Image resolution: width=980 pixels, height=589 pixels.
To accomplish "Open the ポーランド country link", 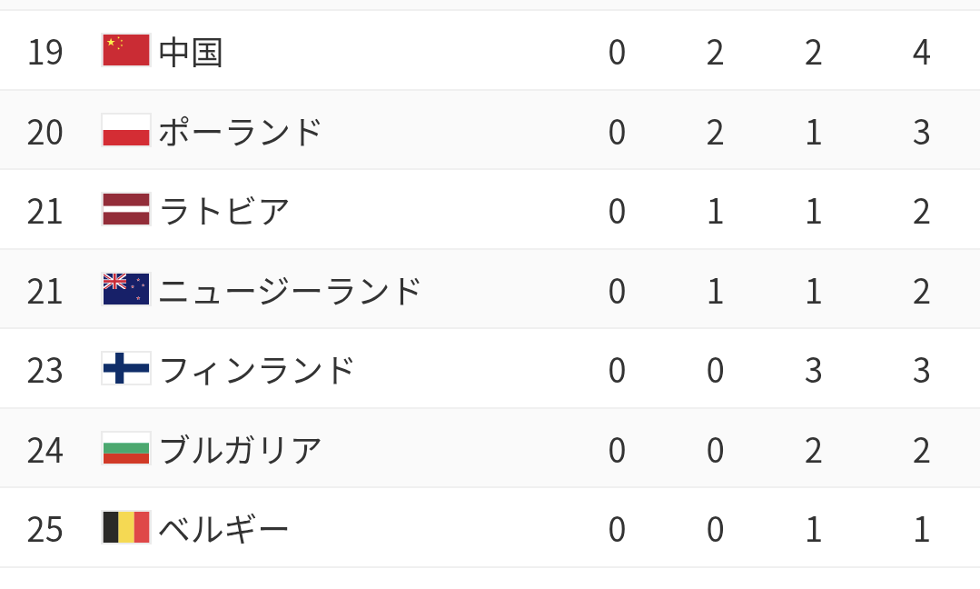I will point(241,132).
